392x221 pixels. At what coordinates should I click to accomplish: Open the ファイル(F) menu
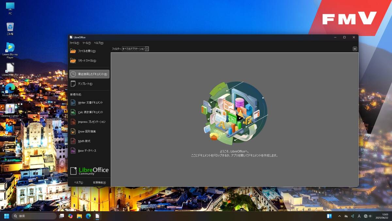point(74,43)
